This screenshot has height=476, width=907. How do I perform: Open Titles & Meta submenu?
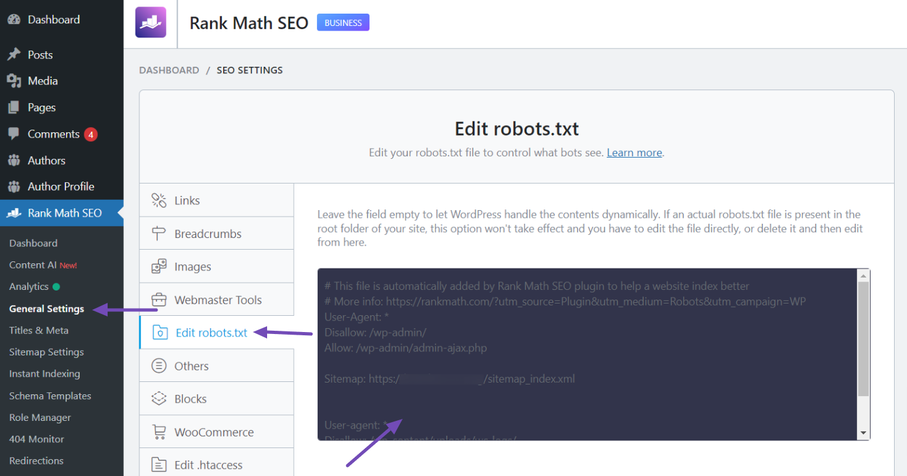point(39,330)
